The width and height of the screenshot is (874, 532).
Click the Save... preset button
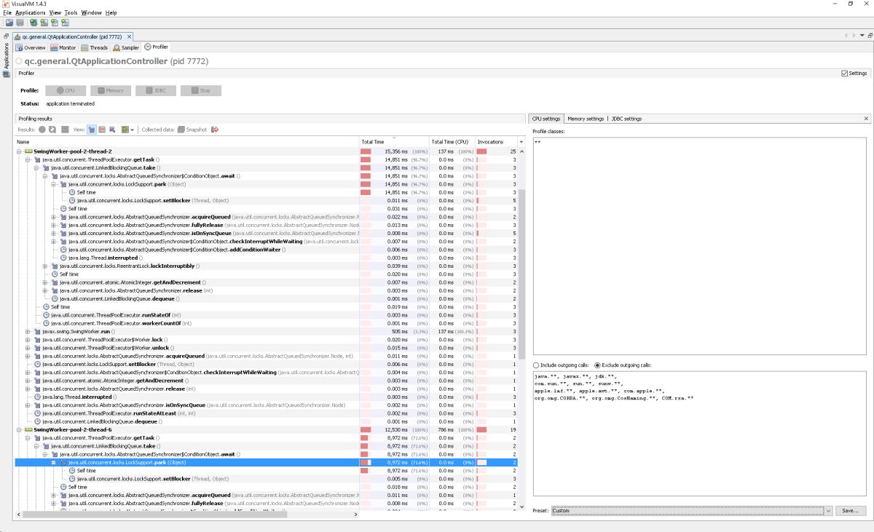pos(851,511)
